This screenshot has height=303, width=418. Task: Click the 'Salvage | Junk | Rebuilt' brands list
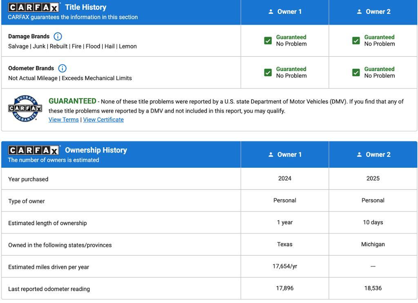tap(72, 47)
